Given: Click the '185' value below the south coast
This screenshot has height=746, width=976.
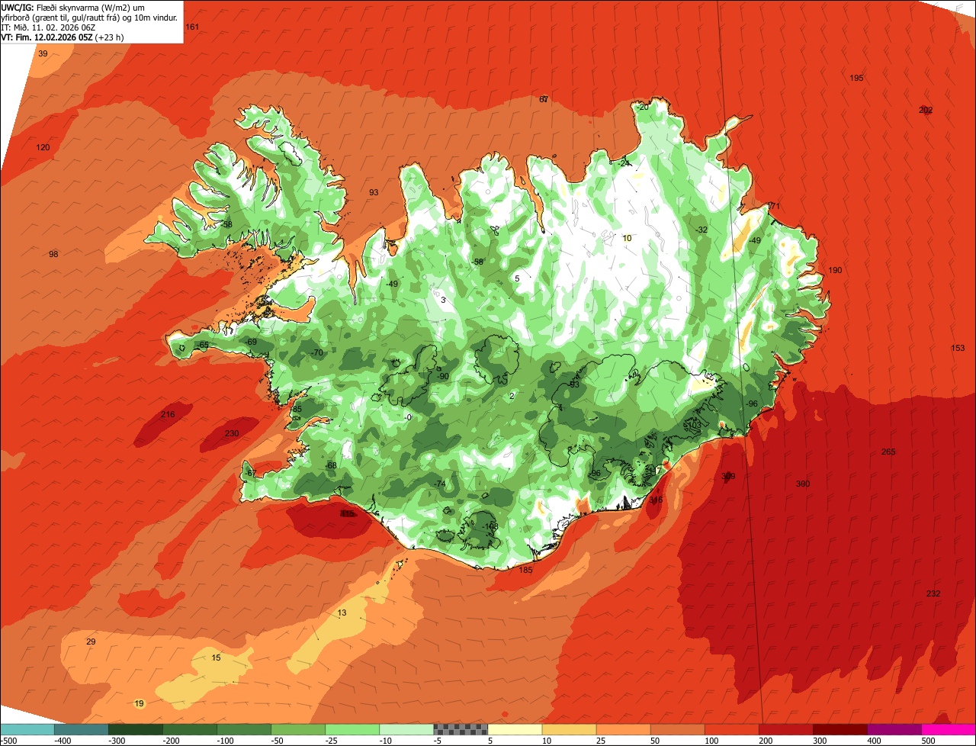Looking at the screenshot, I should click(x=525, y=570).
